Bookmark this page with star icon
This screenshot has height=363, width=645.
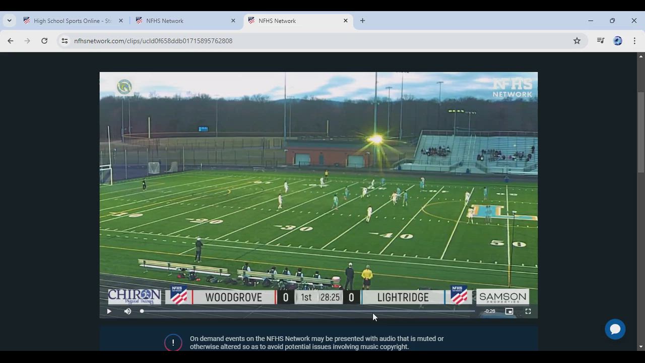click(577, 41)
